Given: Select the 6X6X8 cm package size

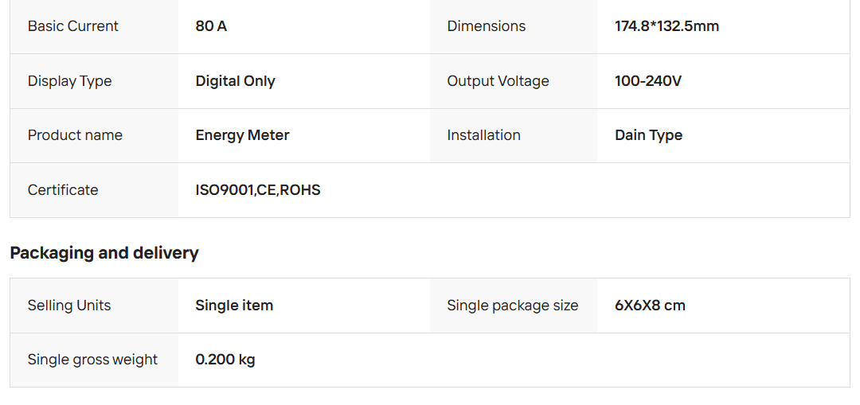Looking at the screenshot, I should point(650,306).
